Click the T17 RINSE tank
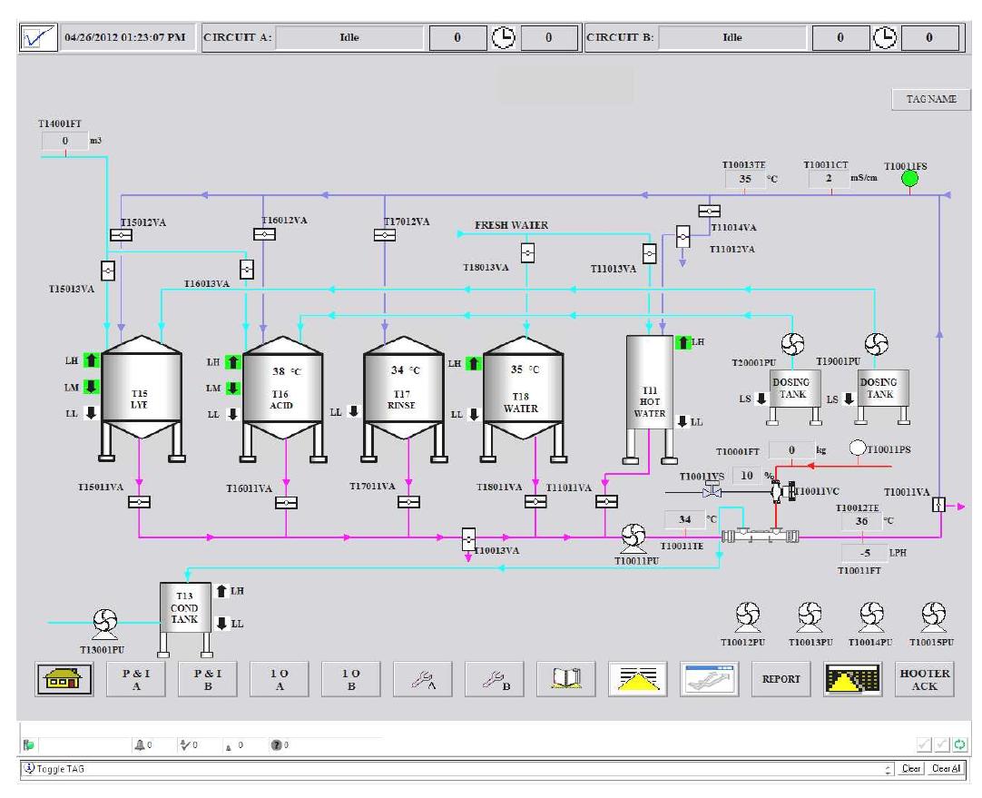982x798 pixels. (x=404, y=399)
